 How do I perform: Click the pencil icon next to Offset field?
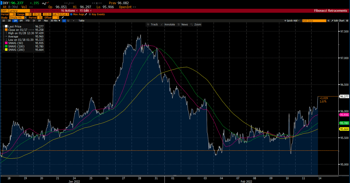click(x=63, y=17)
